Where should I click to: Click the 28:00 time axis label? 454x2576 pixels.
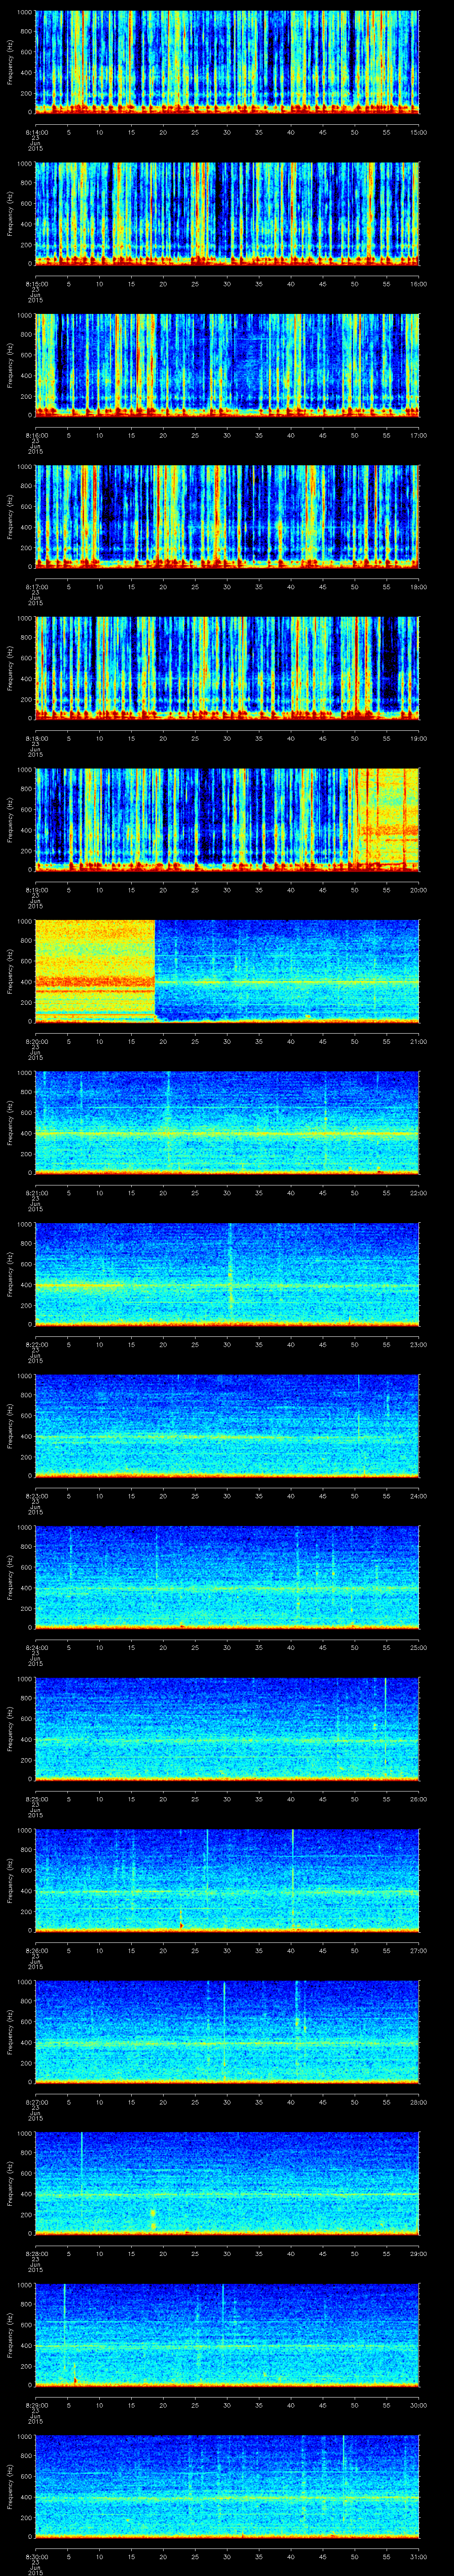tap(419, 2102)
